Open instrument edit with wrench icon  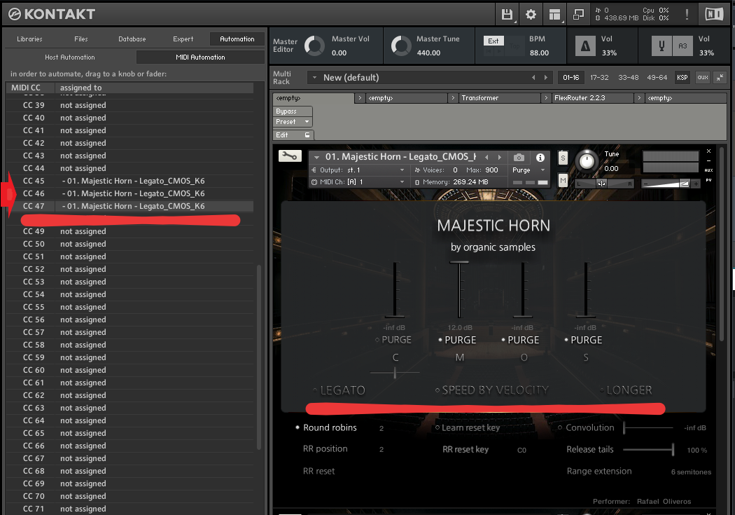(x=290, y=156)
